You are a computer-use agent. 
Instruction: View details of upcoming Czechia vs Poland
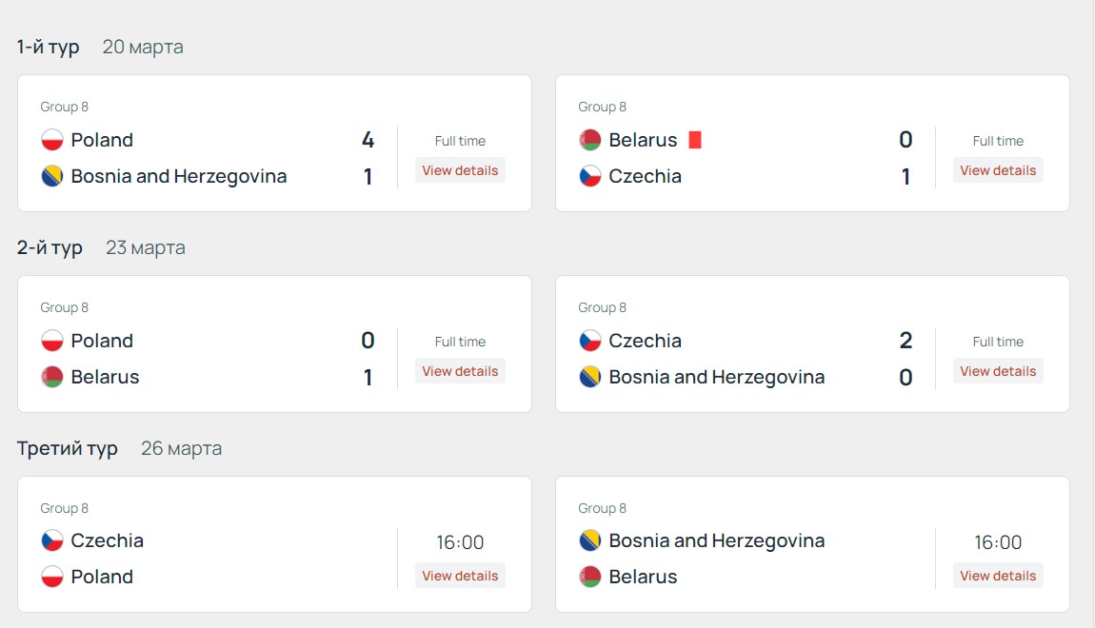click(460, 576)
